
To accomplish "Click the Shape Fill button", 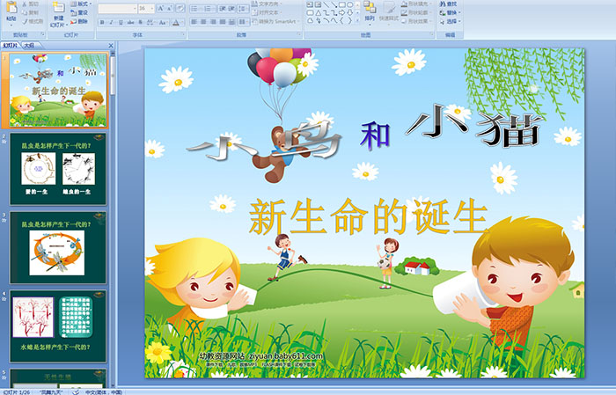I will 419,4.
